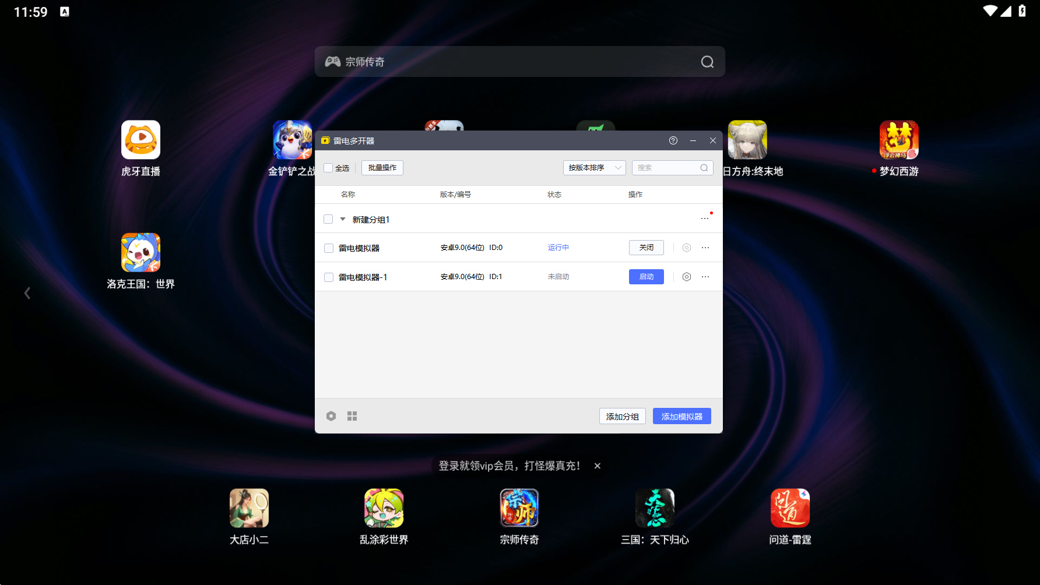Click the multi-window grid arrangement icon
The height and width of the screenshot is (585, 1040).
[x=352, y=416]
